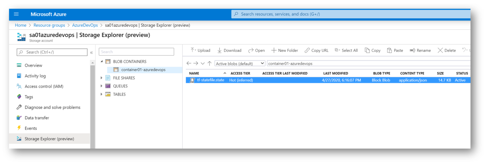Go up one level with the up arrow
Viewport: 485px width, 165px height.
[x=209, y=63]
